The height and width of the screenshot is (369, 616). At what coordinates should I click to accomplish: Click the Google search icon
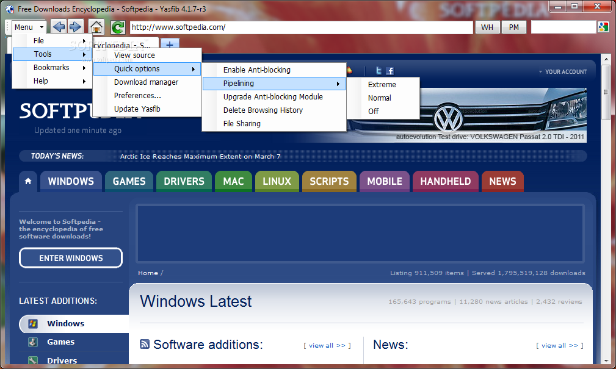(x=603, y=27)
